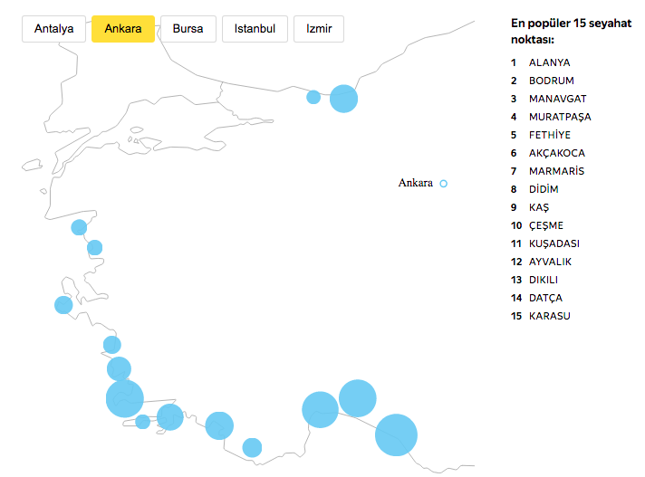Screen dimensions: 645x477
Task: Click FETHİYE in the ranking list
Action: (x=549, y=135)
